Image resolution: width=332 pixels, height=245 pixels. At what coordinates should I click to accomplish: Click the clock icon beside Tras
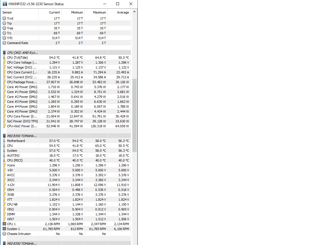tap(4, 28)
